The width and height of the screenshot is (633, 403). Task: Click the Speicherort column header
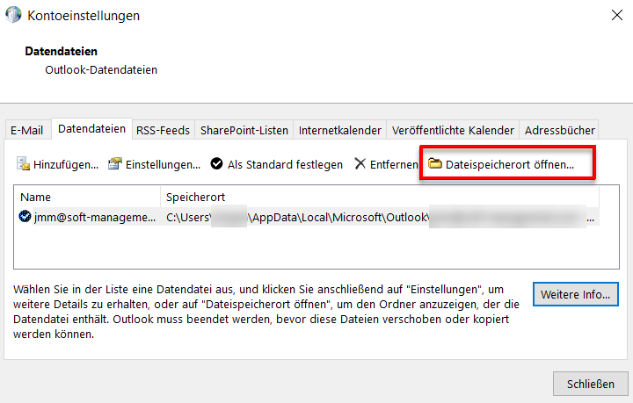tap(380, 197)
